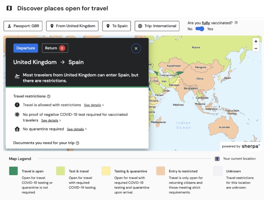264x200 pixels.
Task: Click the Travel is open green swatch
Action: point(13,171)
